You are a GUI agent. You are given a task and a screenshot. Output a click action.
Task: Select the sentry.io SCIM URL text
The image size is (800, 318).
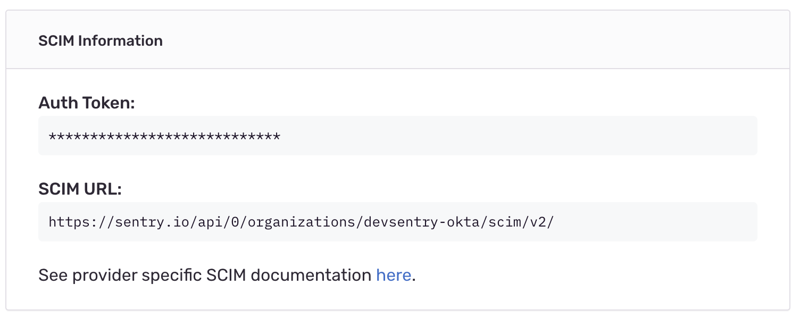click(x=302, y=222)
